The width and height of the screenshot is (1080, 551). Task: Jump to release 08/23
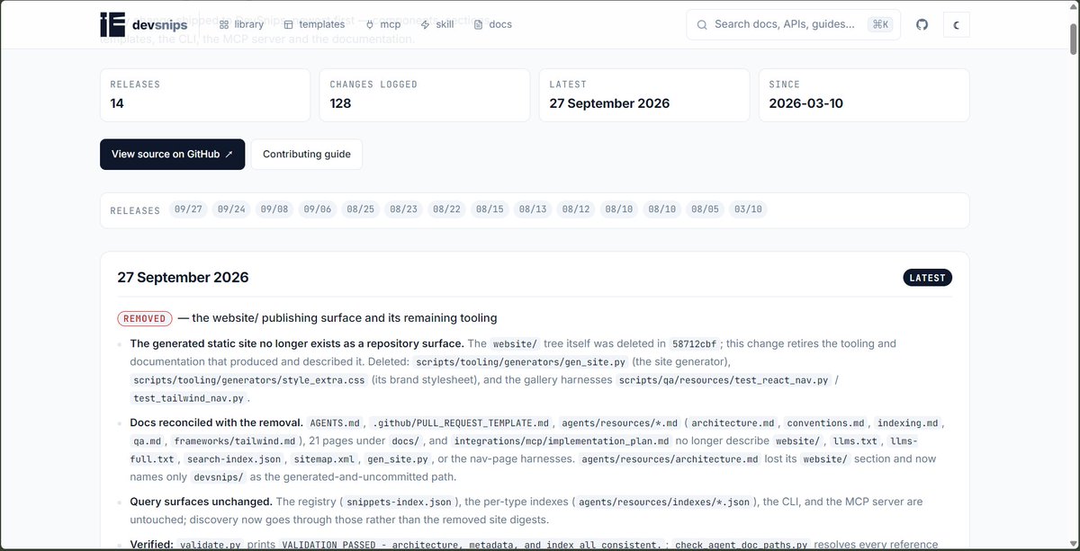[403, 209]
